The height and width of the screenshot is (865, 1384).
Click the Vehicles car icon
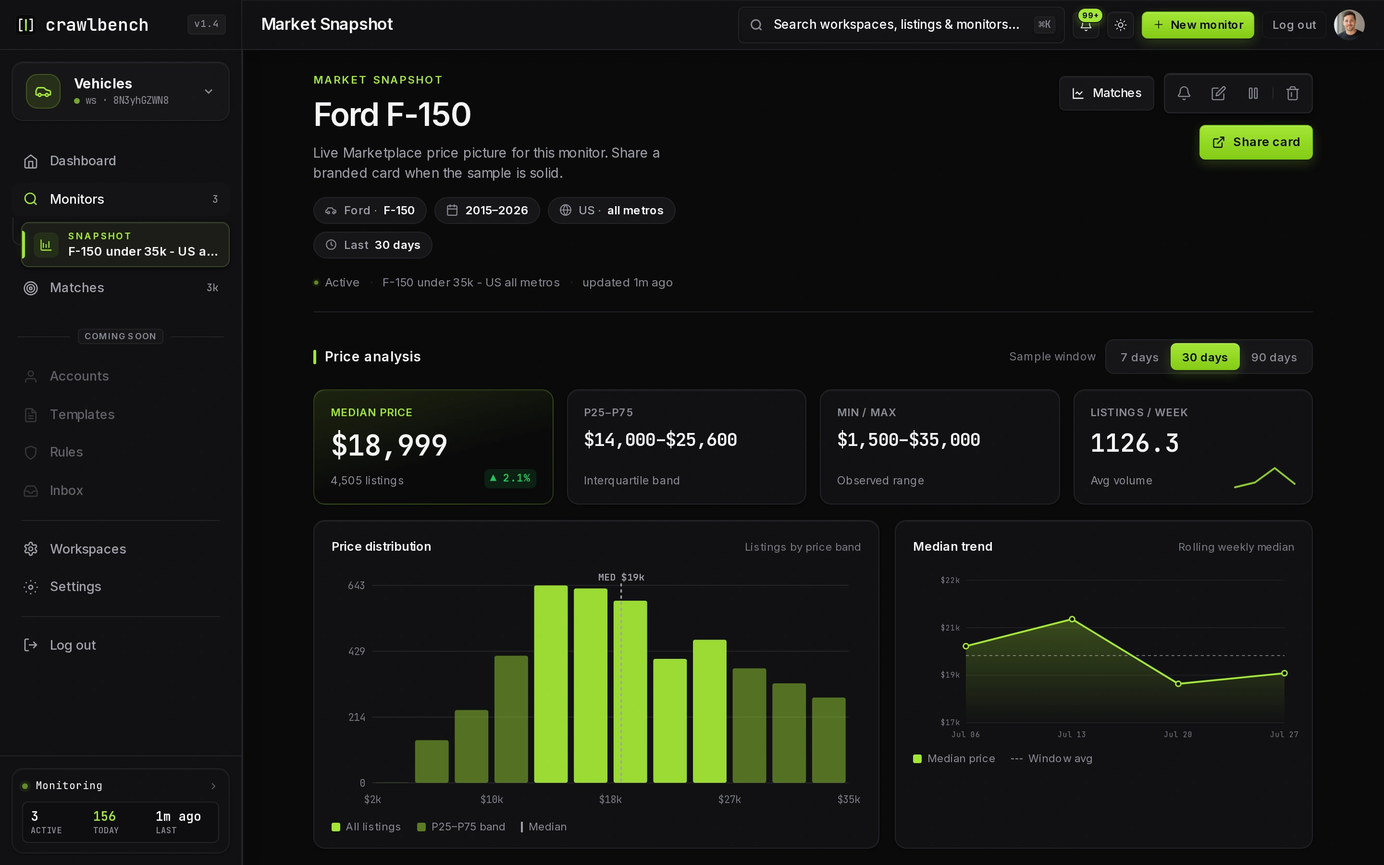click(x=43, y=91)
